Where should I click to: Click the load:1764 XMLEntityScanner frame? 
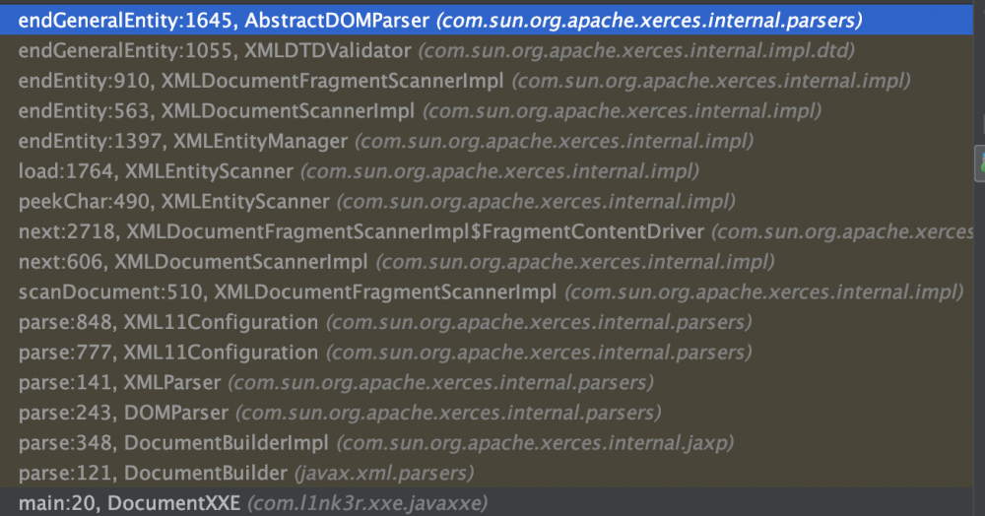click(156, 171)
